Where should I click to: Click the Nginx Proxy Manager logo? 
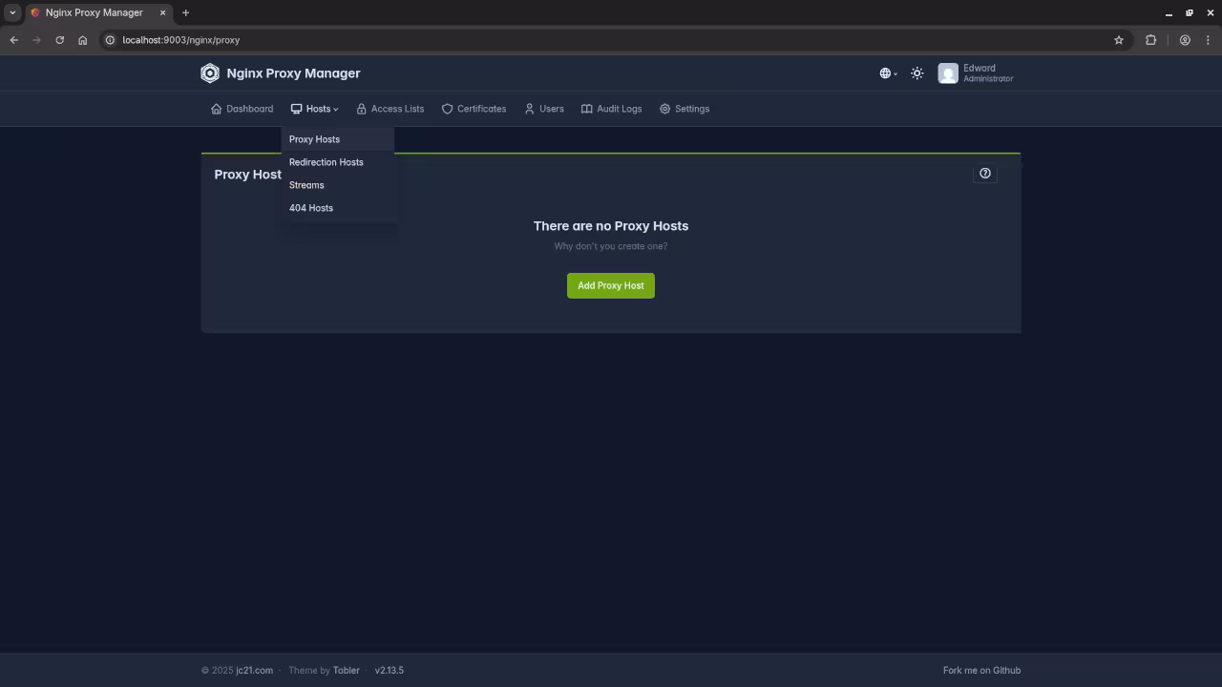click(210, 73)
